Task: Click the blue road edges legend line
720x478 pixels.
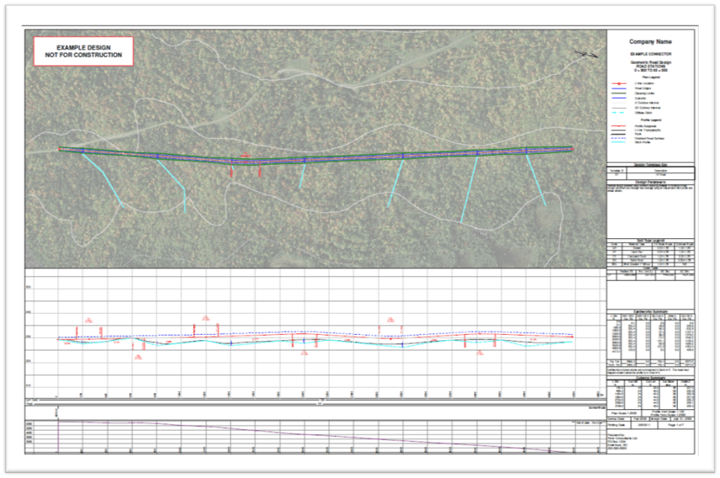Action: (x=619, y=88)
